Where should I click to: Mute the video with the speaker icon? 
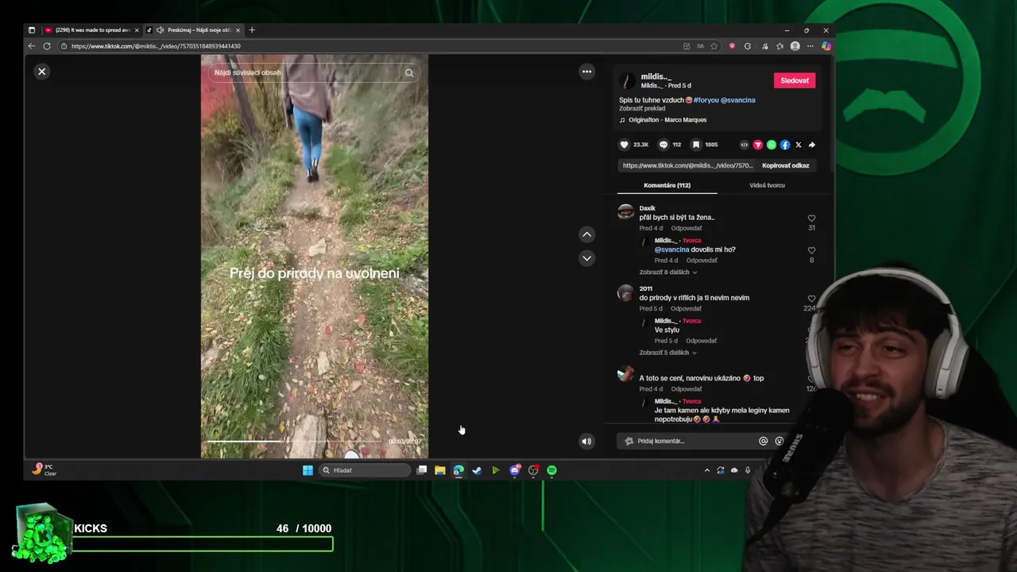tap(586, 442)
